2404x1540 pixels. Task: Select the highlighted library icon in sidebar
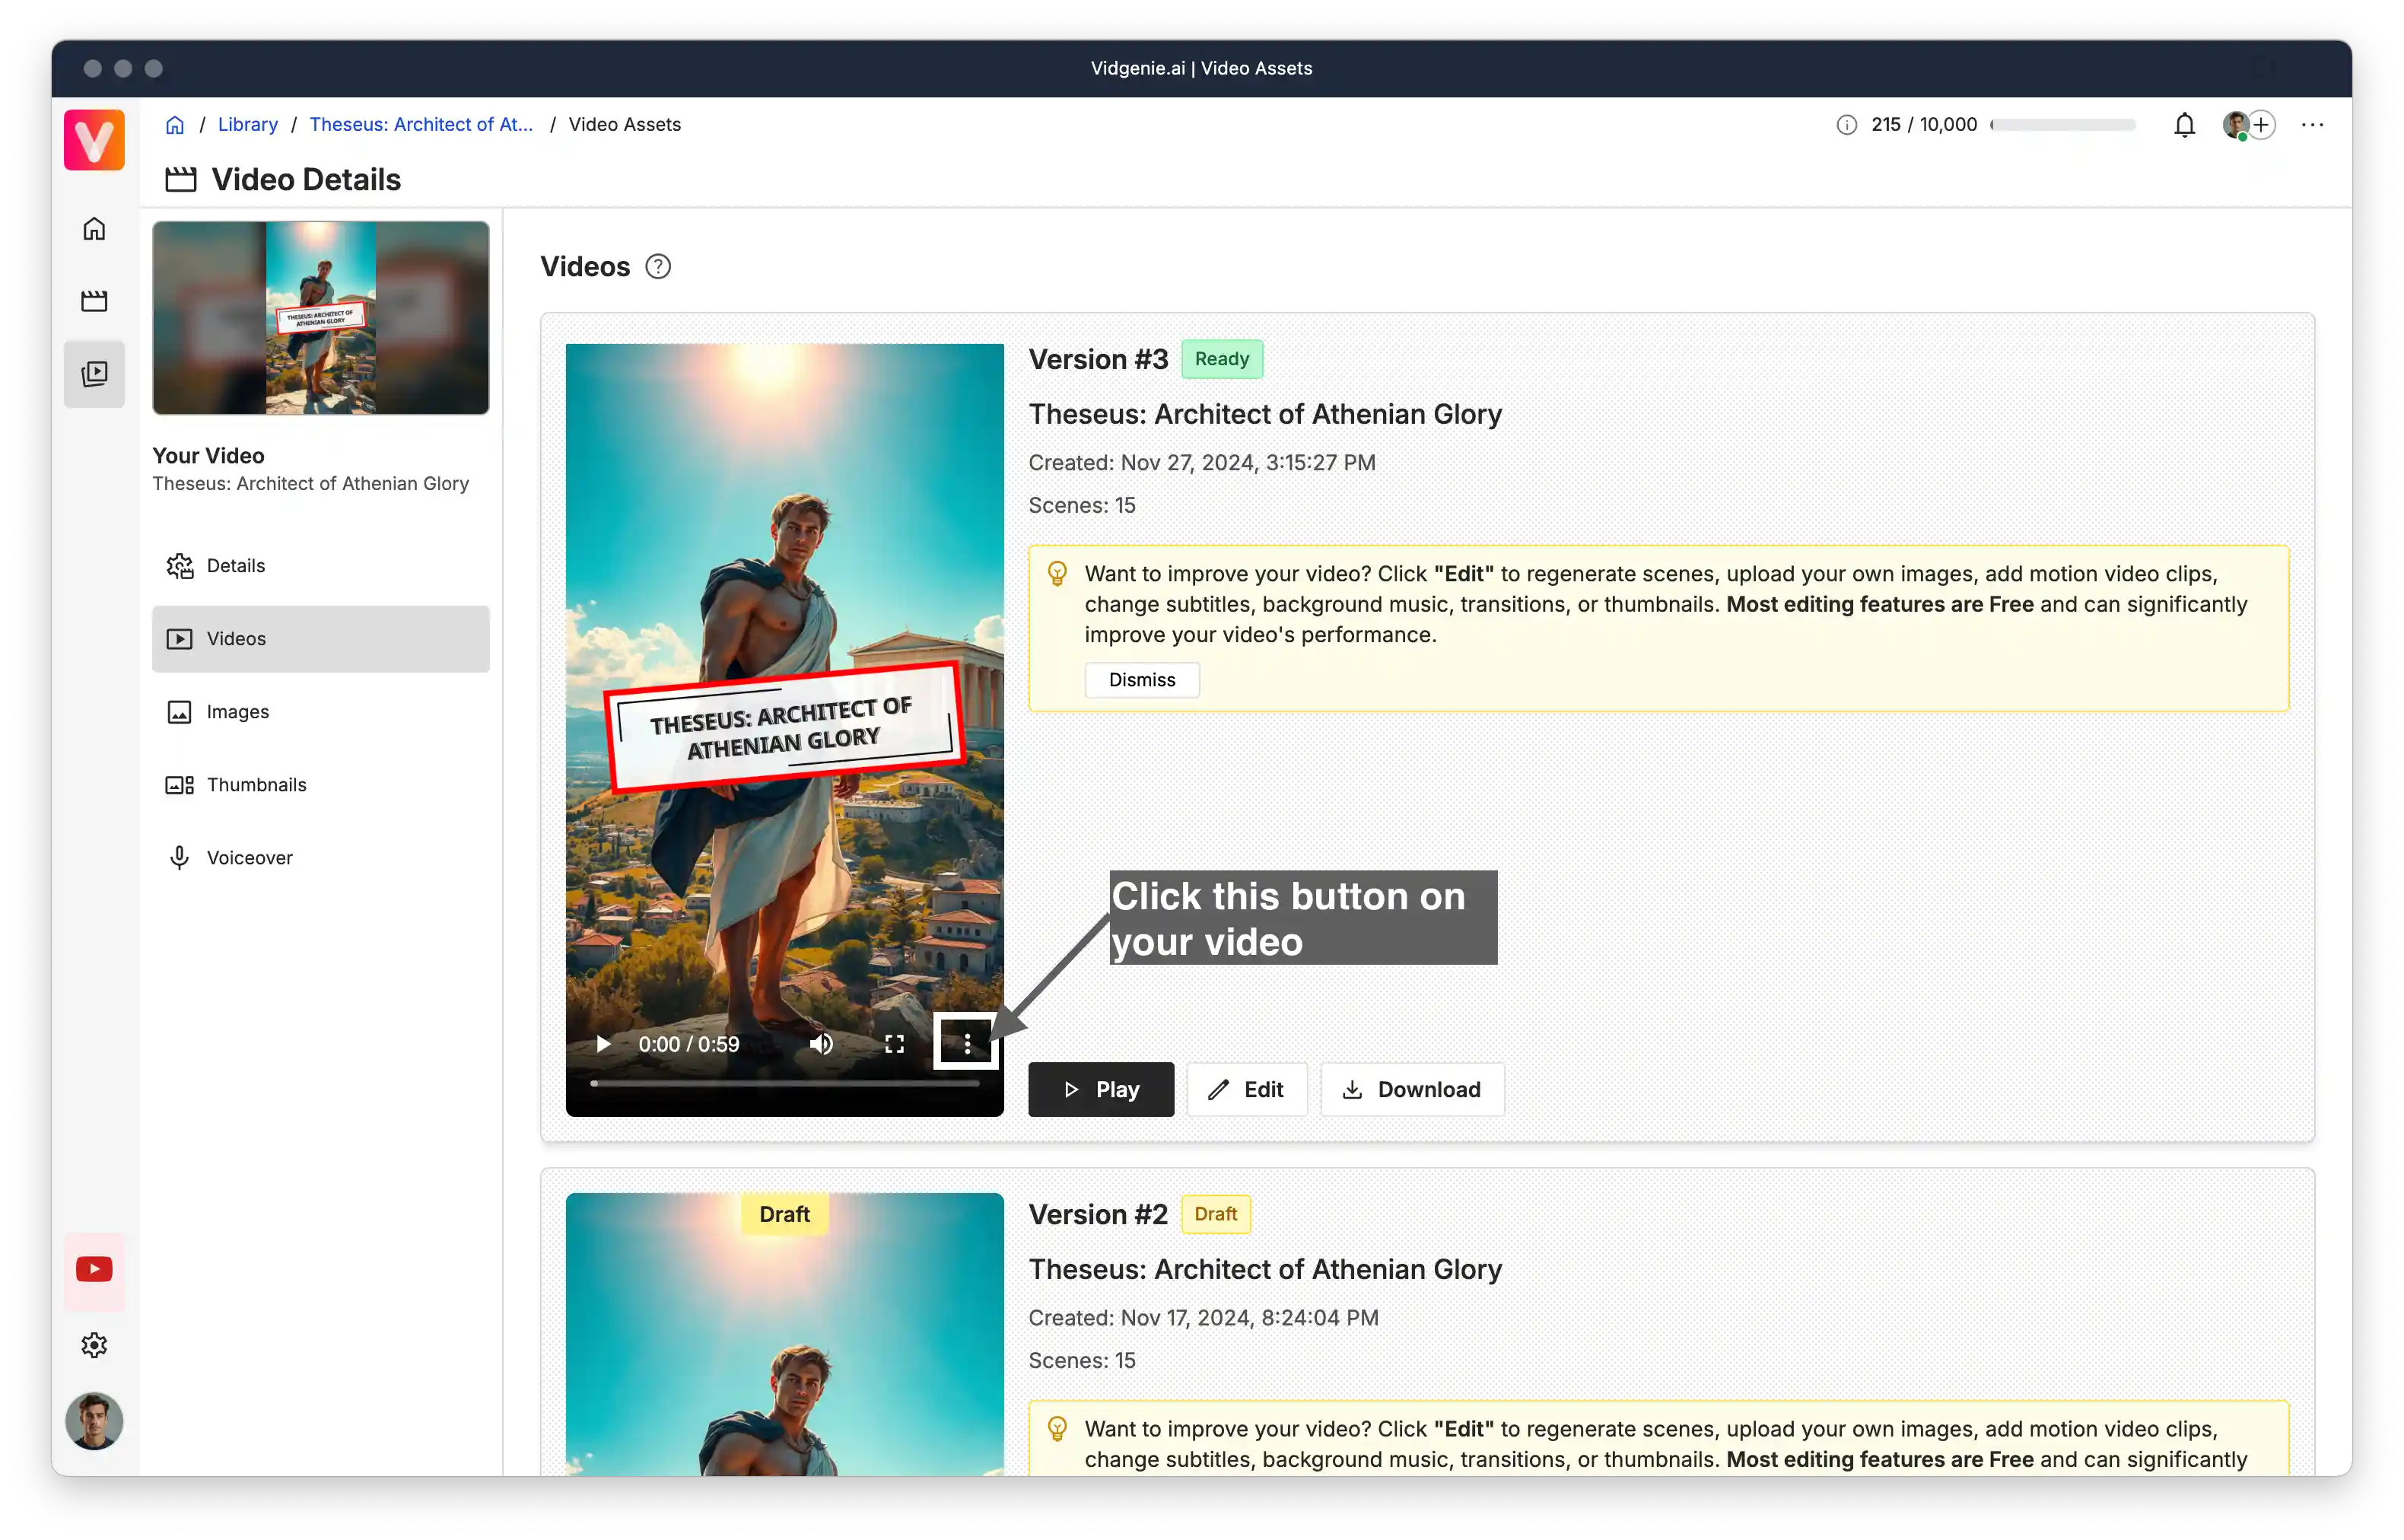94,374
